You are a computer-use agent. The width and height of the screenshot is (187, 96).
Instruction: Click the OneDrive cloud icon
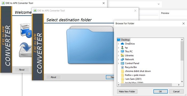122,44
